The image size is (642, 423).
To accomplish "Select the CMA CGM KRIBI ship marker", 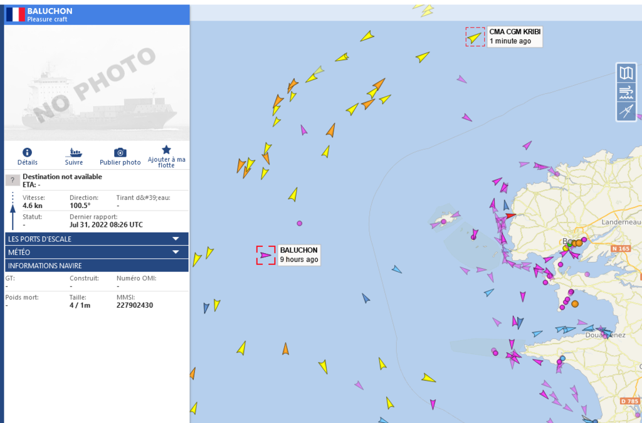I will click(475, 37).
